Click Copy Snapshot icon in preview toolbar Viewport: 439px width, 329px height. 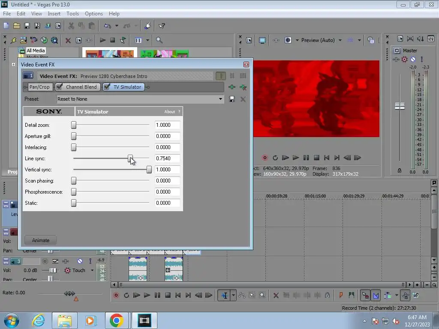[371, 40]
